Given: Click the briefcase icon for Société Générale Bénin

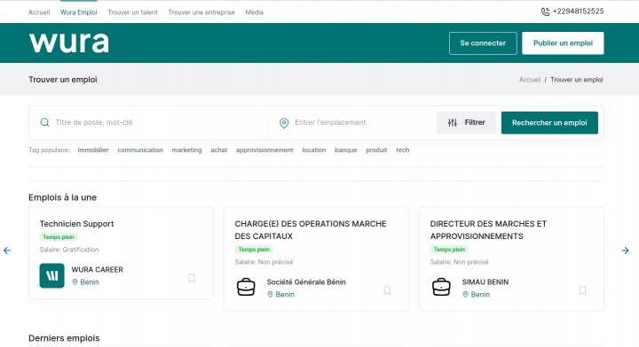Looking at the screenshot, I should (x=246, y=287).
